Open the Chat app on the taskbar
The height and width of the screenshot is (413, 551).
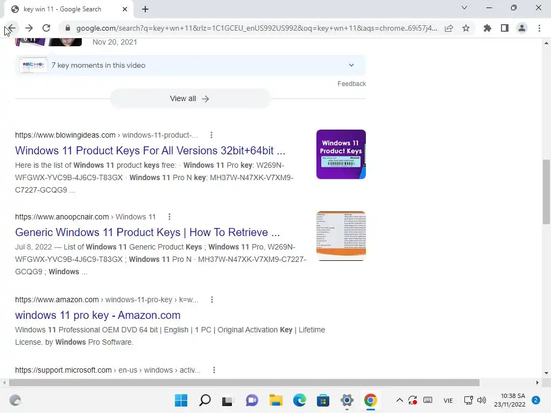pos(252,400)
